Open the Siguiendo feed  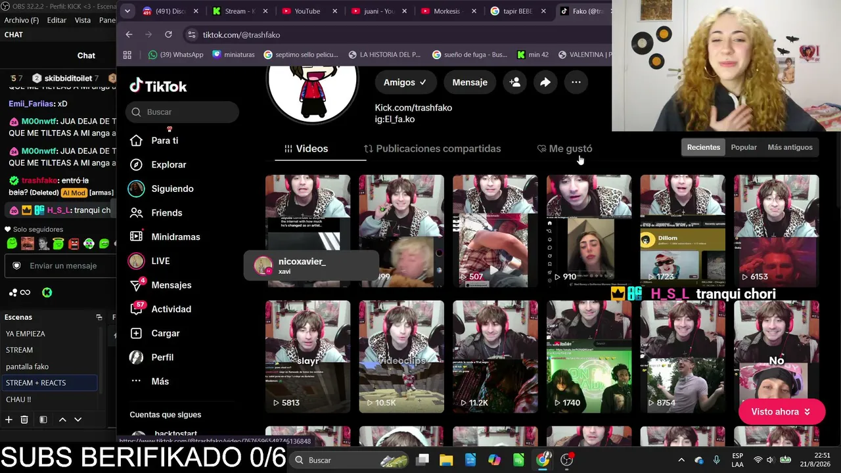point(162,189)
